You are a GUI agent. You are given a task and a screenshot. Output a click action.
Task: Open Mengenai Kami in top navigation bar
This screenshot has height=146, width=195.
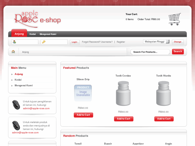[x=48, y=34]
